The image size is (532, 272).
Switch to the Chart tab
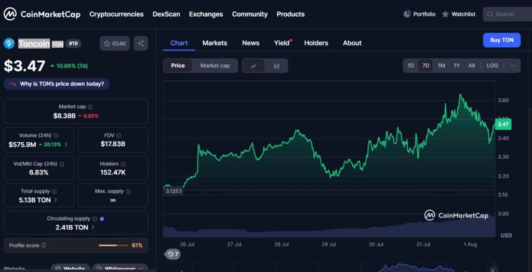pos(179,43)
